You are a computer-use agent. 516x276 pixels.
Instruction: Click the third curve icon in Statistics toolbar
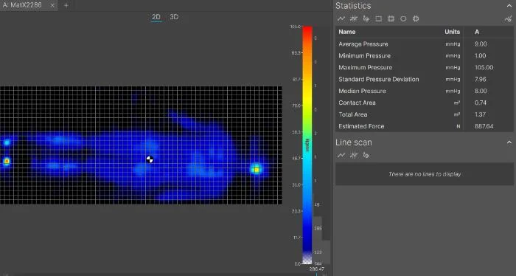click(366, 18)
